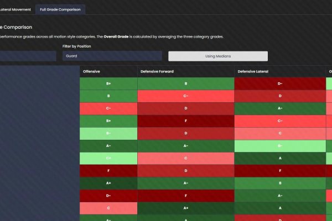Click the A+ cell in Defensive Forward
Screen dimensions: 332x221
click(186, 208)
